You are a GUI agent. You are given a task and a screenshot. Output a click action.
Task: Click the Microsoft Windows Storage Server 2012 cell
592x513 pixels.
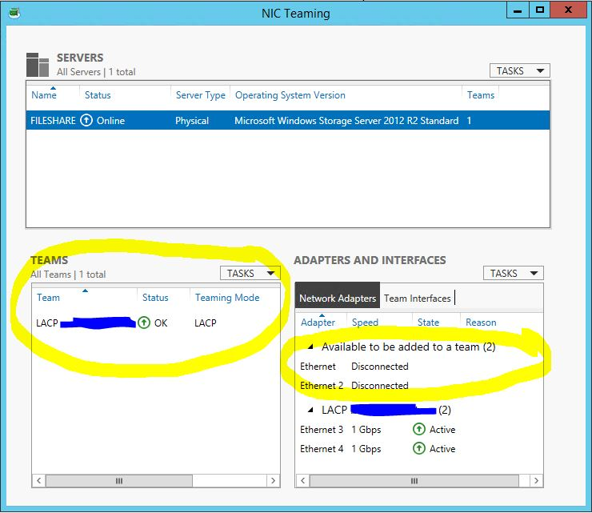[346, 121]
